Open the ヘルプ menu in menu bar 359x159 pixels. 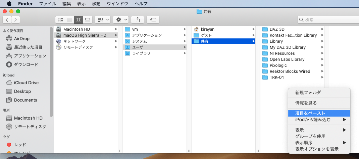[x=141, y=4]
